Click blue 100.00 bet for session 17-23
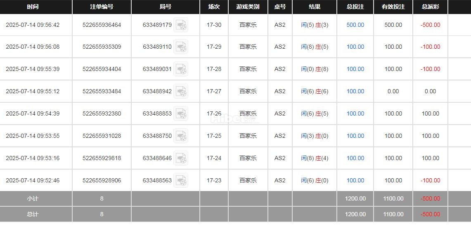This screenshot has width=471, height=236. [x=355, y=180]
